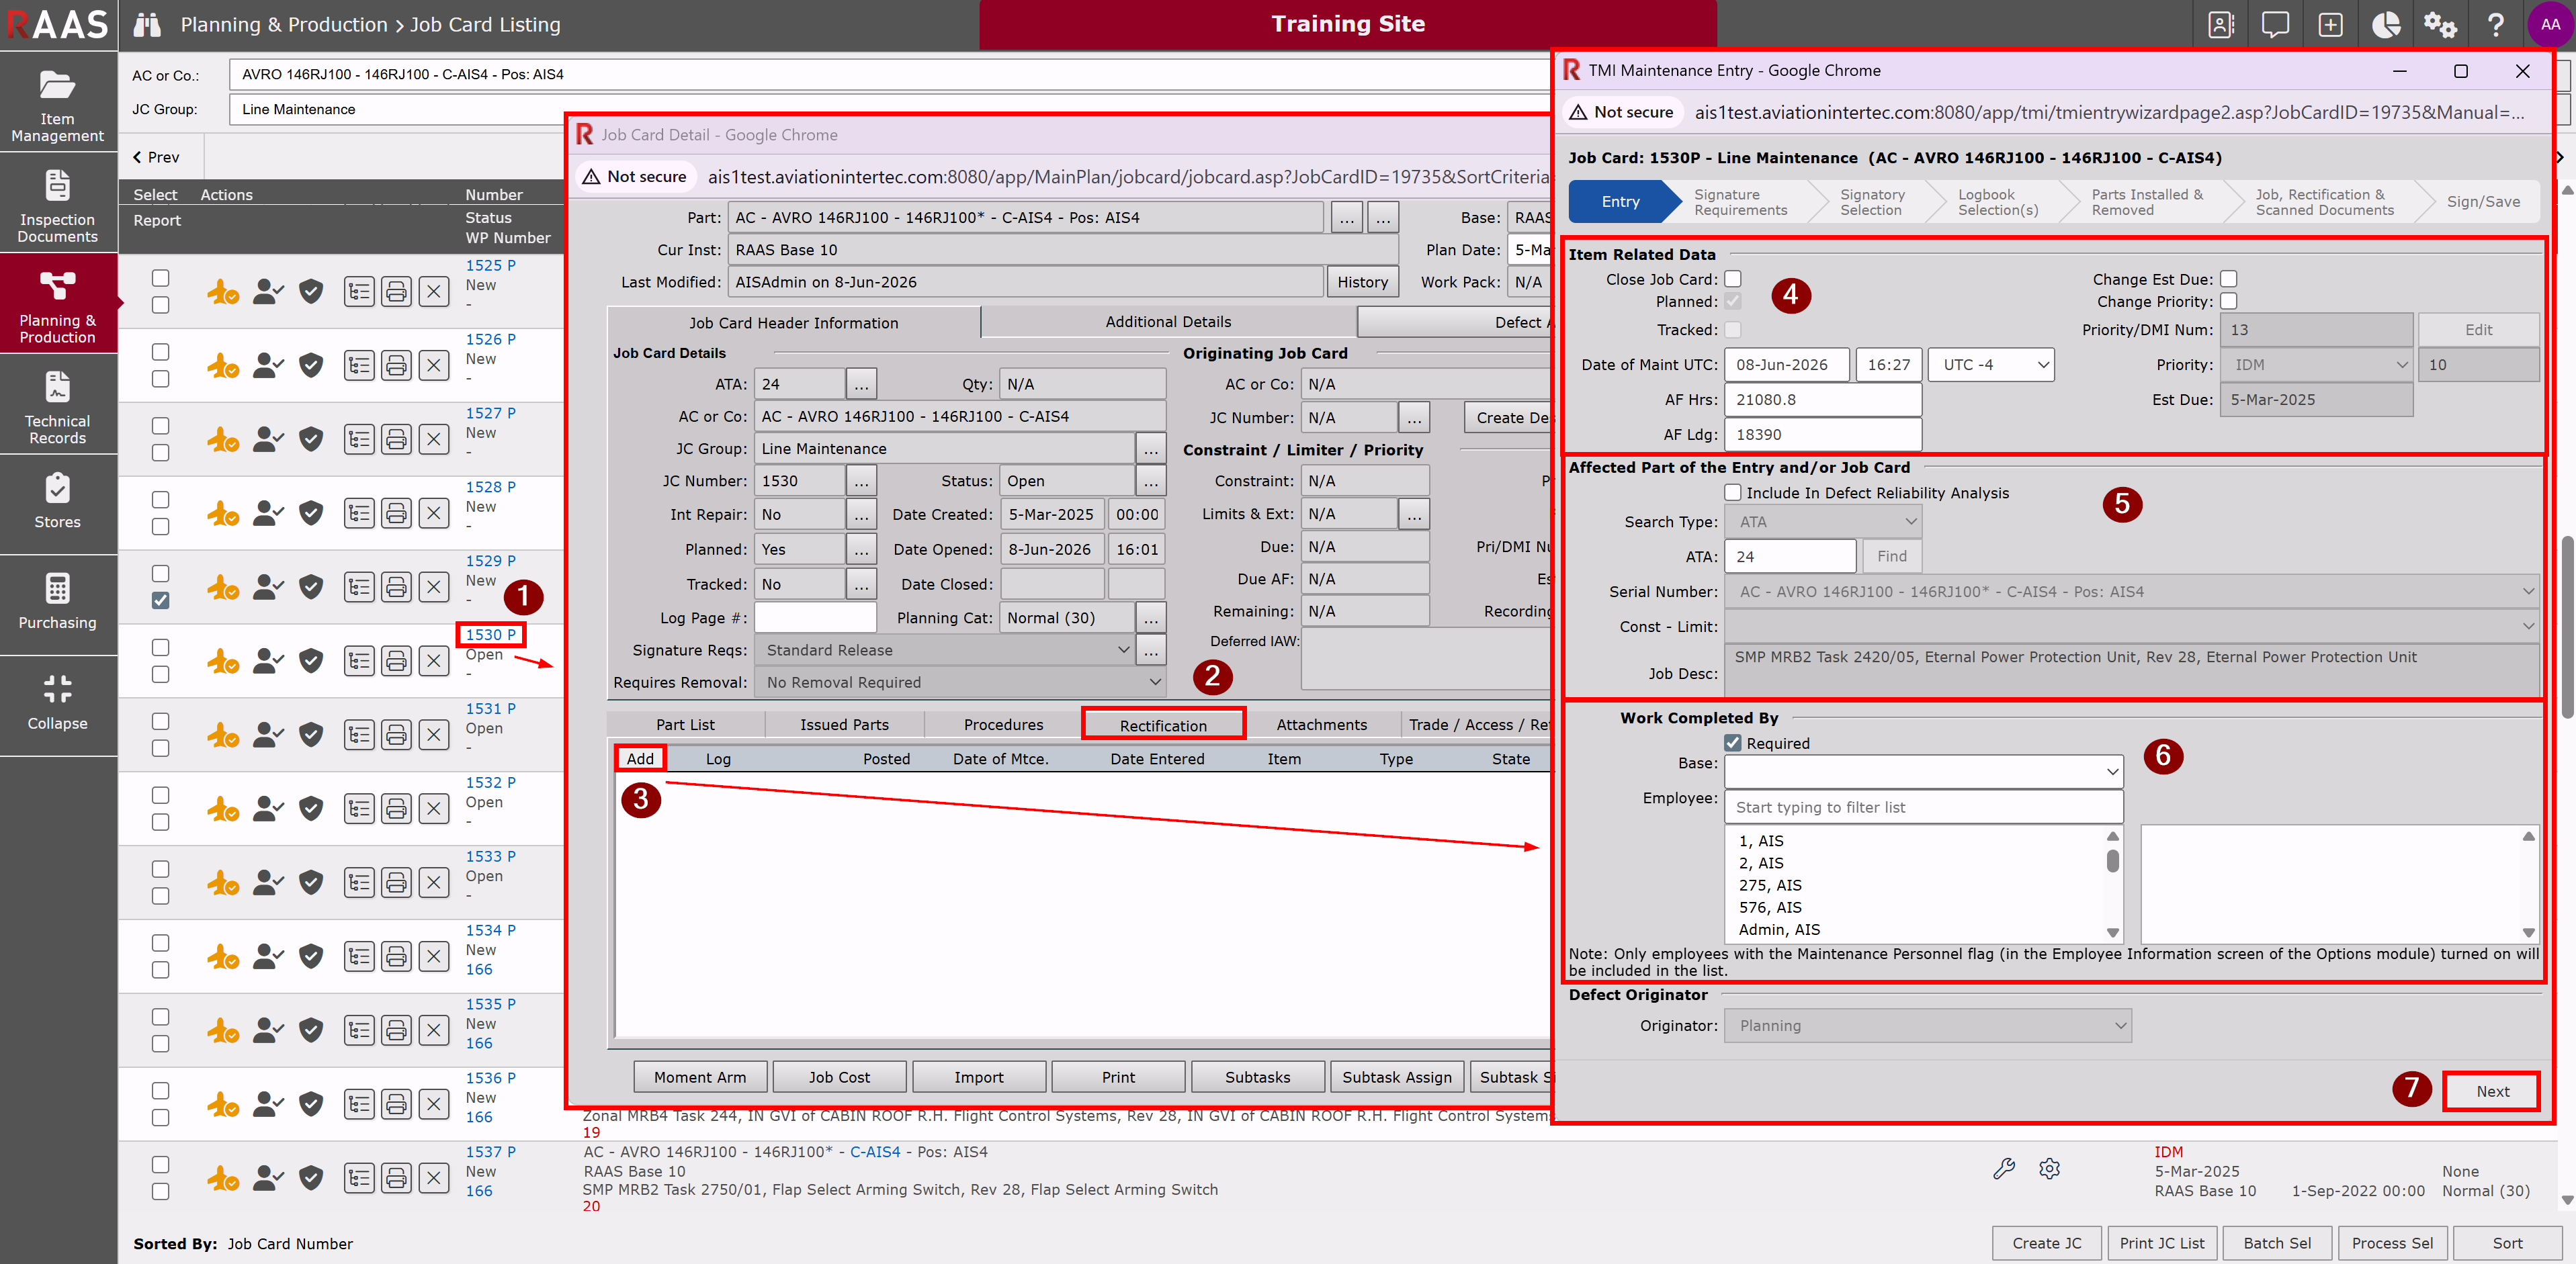Click the Employee filter input field
This screenshot has width=2576, height=1264.
point(1923,807)
